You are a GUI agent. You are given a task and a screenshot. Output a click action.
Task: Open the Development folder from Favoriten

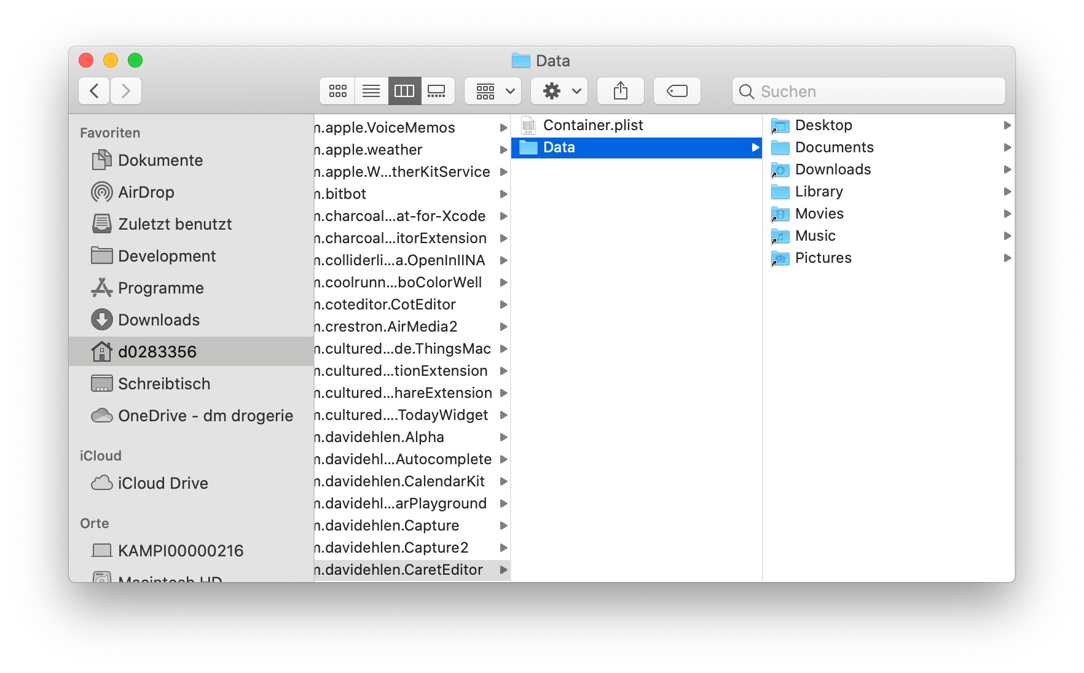(167, 255)
